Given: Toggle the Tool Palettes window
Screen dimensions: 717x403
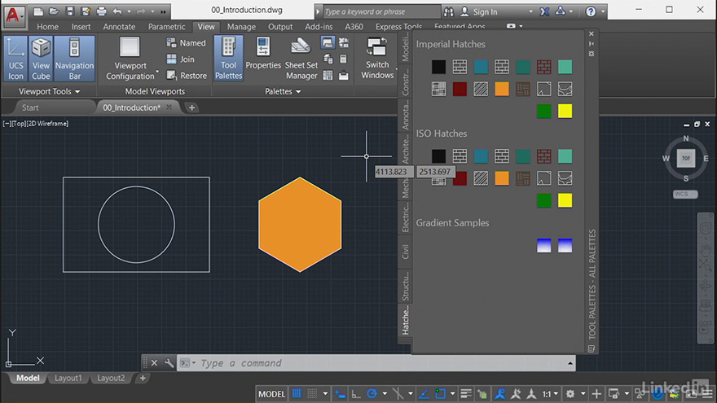Looking at the screenshot, I should [228, 59].
